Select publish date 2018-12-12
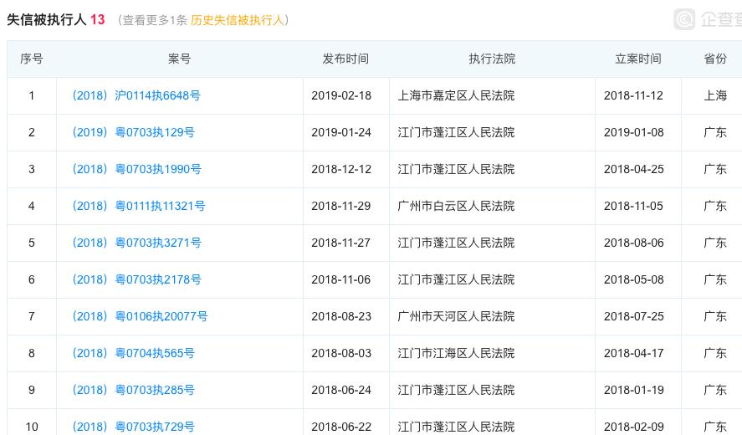 (341, 170)
